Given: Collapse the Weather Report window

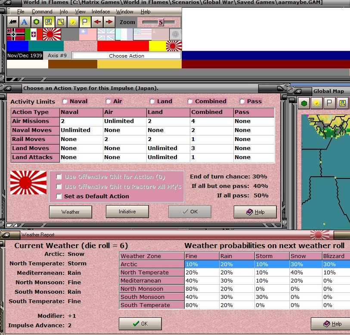Looking at the screenshot, I should [6, 235].
